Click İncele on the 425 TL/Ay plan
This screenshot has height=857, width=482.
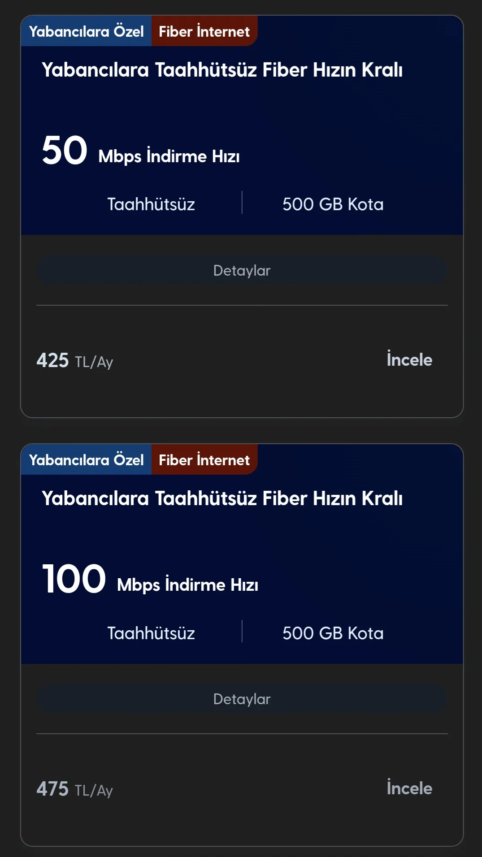[x=409, y=359]
